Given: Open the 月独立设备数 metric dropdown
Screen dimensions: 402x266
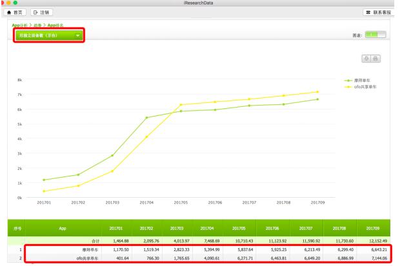Looking at the screenshot, I should point(49,35).
